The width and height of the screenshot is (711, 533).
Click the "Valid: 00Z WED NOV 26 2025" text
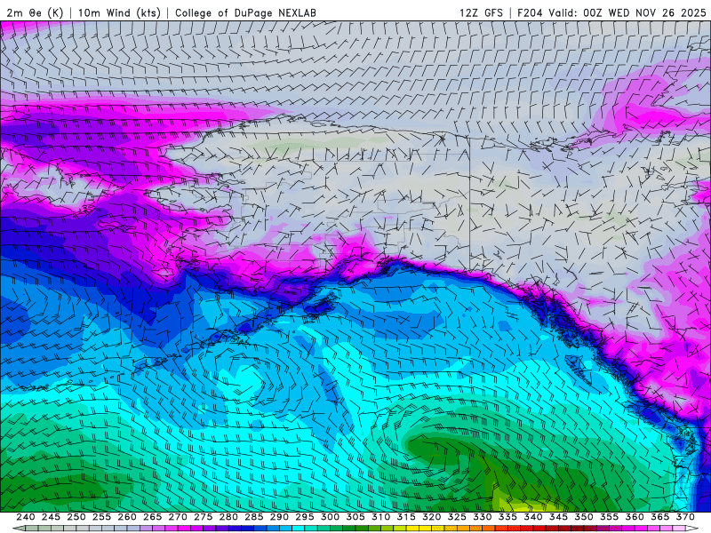627,12
